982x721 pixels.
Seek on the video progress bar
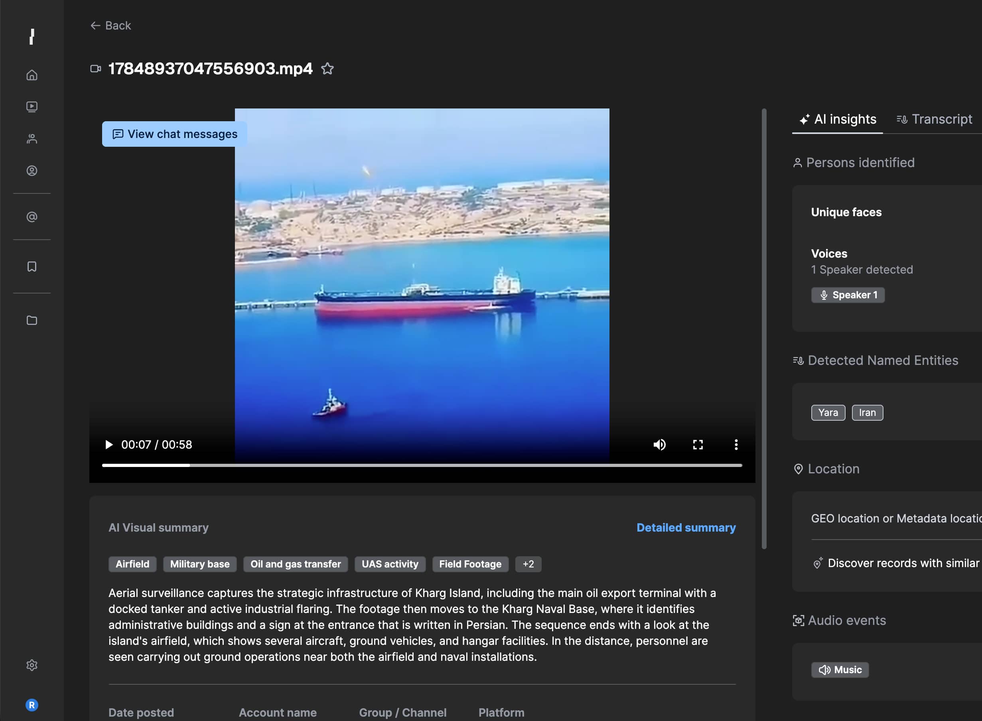(422, 465)
